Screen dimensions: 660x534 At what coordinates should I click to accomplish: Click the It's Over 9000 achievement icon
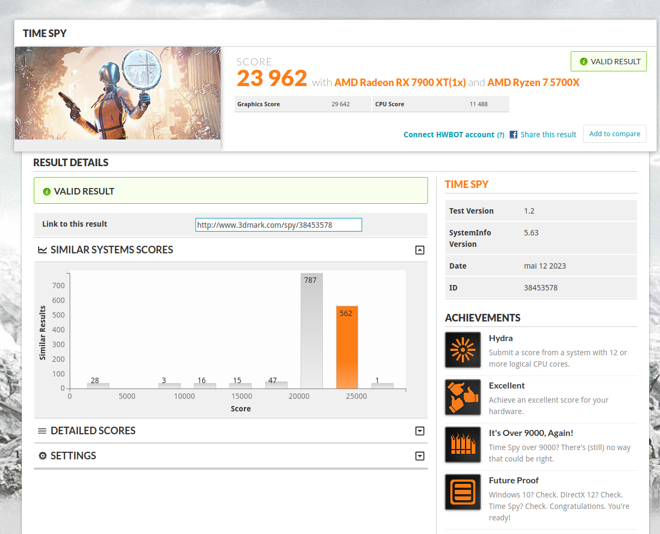(463, 445)
